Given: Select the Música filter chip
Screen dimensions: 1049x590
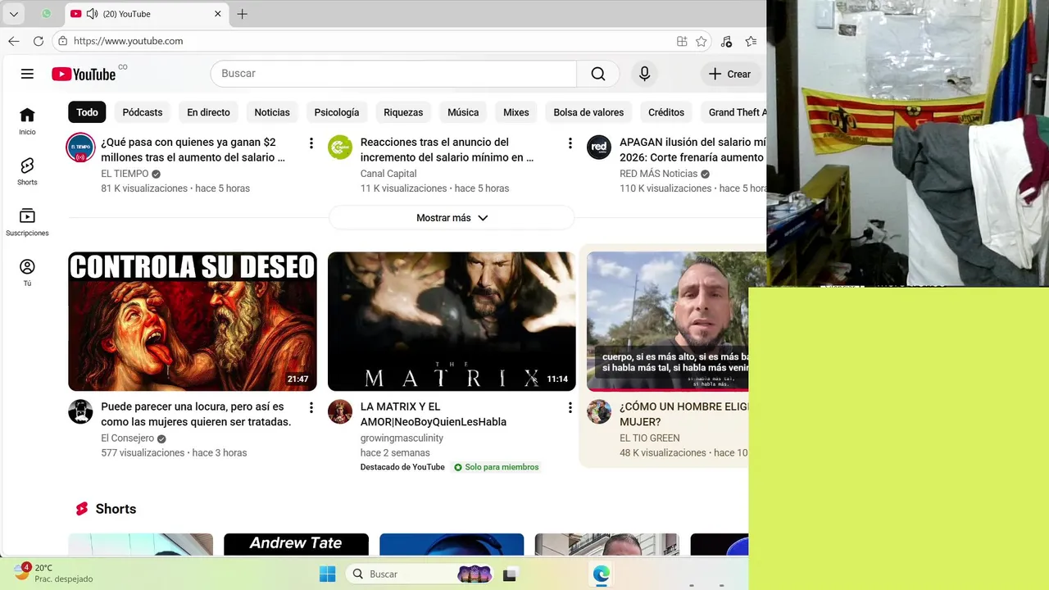Looking at the screenshot, I should 463,112.
